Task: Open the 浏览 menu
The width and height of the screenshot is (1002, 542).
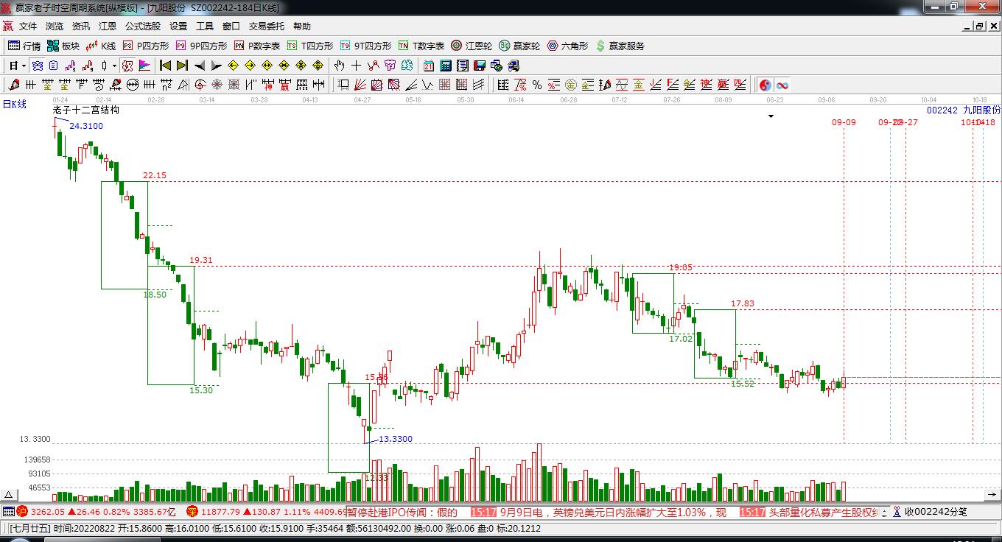Action: point(55,26)
